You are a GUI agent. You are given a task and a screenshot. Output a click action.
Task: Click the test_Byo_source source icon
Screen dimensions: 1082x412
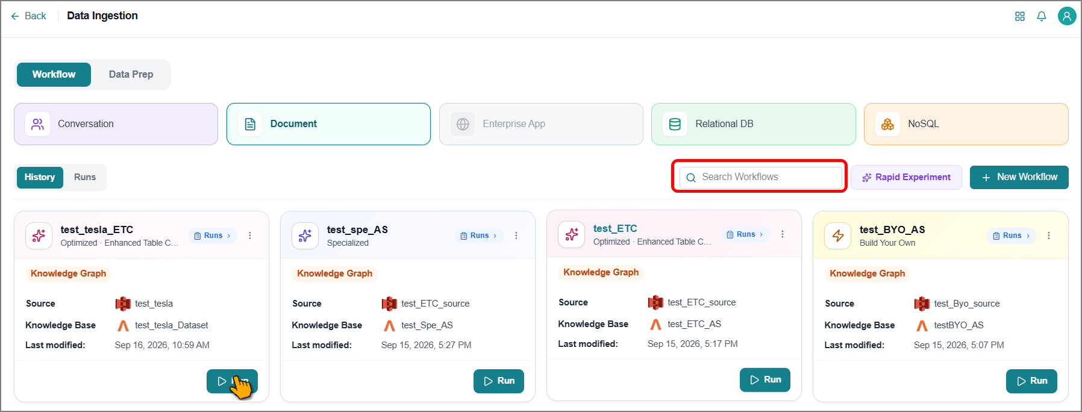pos(922,304)
